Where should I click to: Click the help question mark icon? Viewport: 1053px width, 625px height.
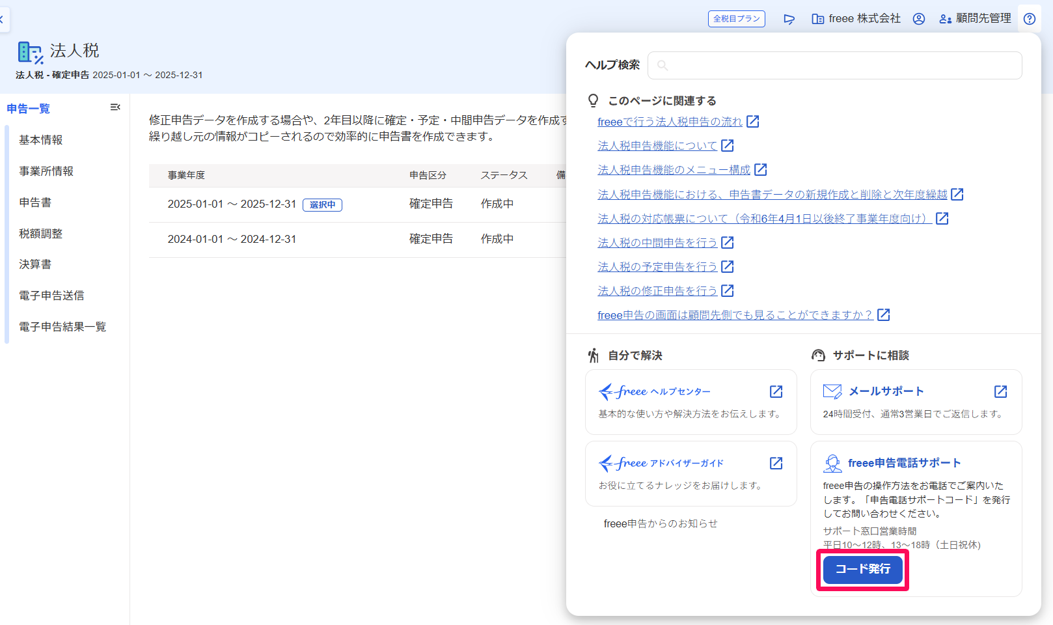1030,19
